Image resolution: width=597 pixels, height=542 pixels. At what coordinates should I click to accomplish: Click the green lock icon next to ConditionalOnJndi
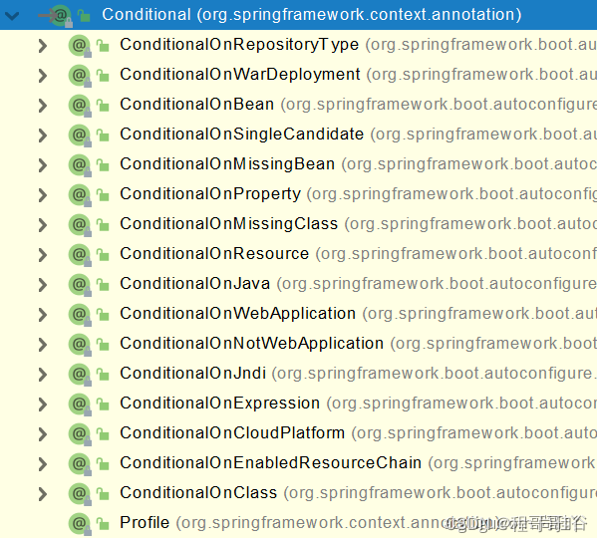coord(103,375)
